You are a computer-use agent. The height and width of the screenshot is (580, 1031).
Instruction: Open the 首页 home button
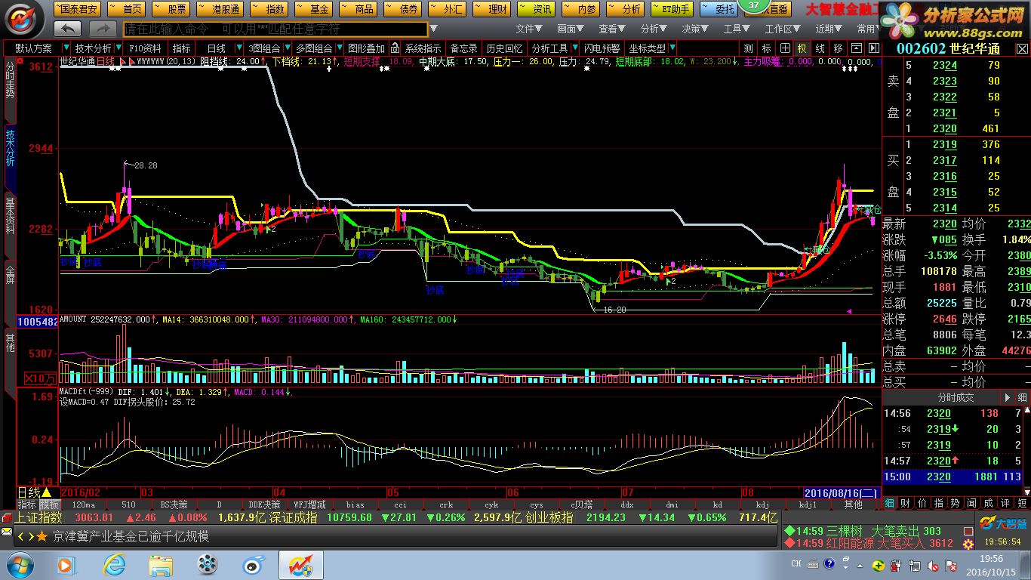coord(127,9)
